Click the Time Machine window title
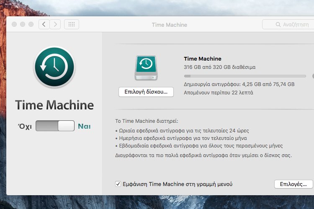The image size is (314, 209). [170, 25]
